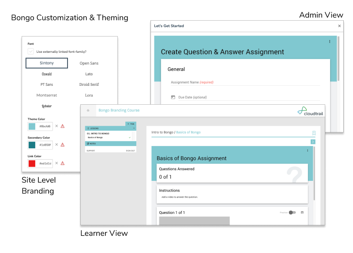Viewport: 353px width, 253px height.
Task: Click the Questions Answered 0 of 1 text
Action: pos(165,177)
